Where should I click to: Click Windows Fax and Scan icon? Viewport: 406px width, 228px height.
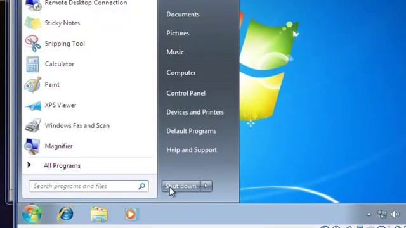(x=33, y=125)
